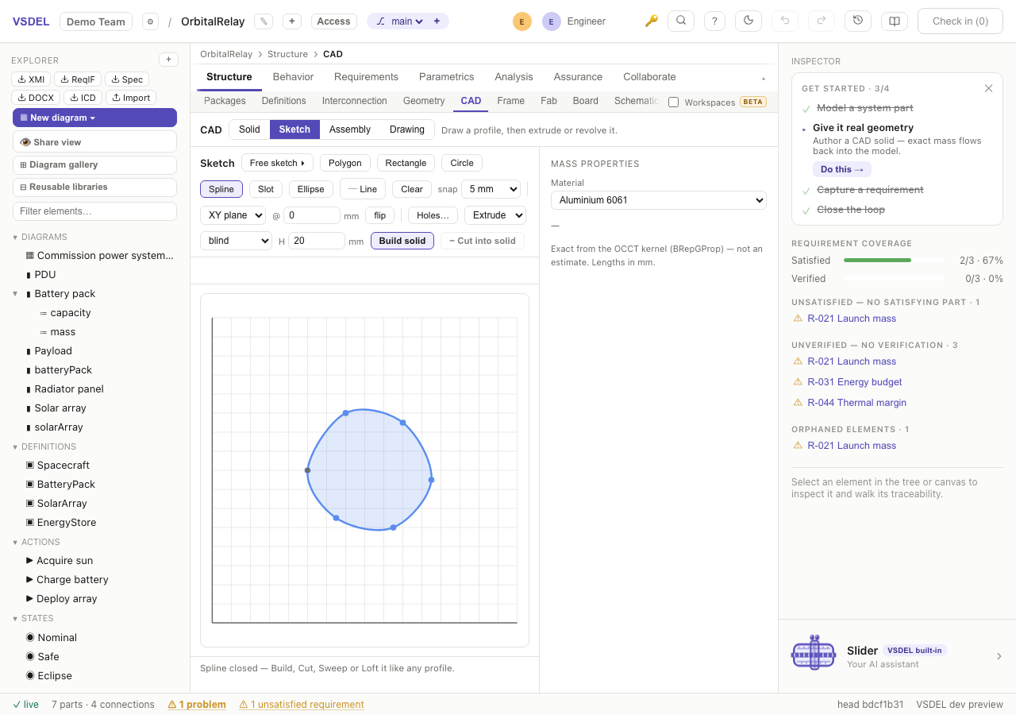Click the undo arrow icon
The height and width of the screenshot is (715, 1016).
pos(785,21)
